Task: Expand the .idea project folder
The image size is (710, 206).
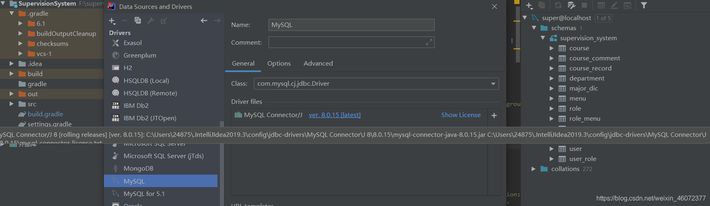Action: coord(12,64)
